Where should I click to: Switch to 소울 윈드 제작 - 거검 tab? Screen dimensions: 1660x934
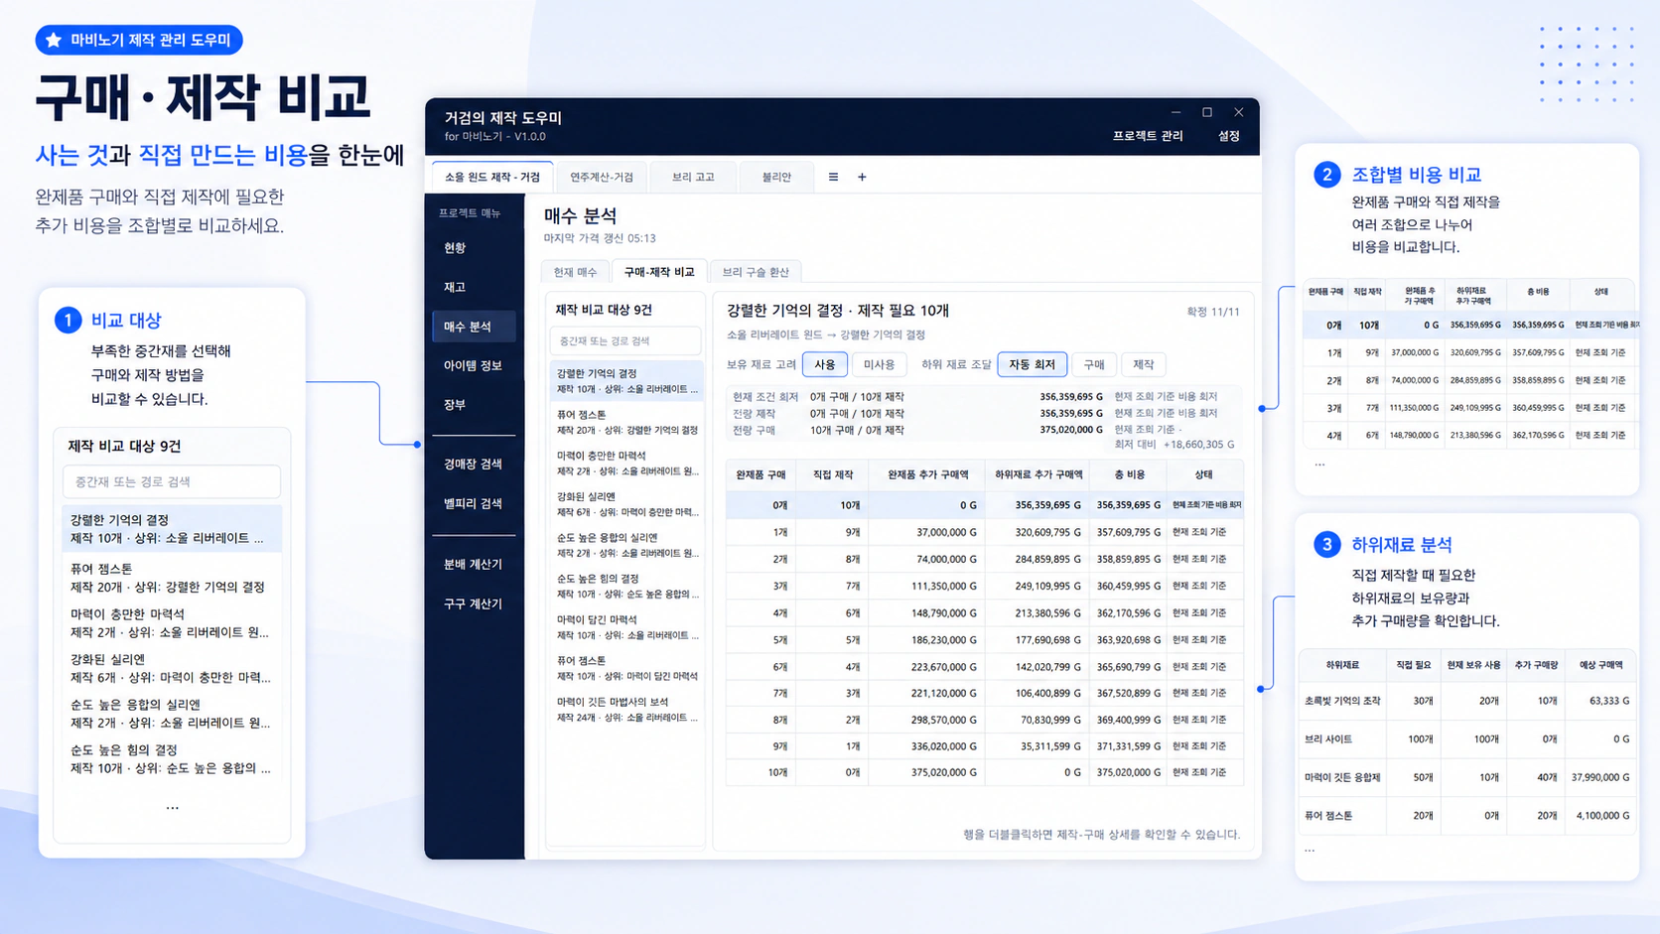tap(492, 177)
